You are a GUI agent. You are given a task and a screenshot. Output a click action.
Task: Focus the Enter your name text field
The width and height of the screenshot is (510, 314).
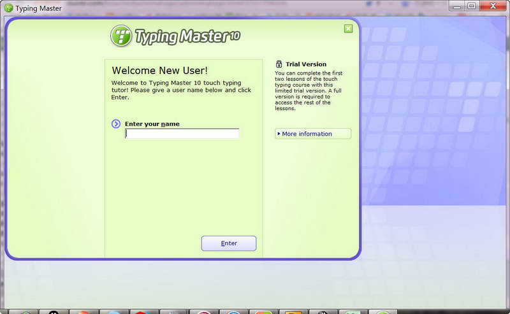(x=182, y=134)
